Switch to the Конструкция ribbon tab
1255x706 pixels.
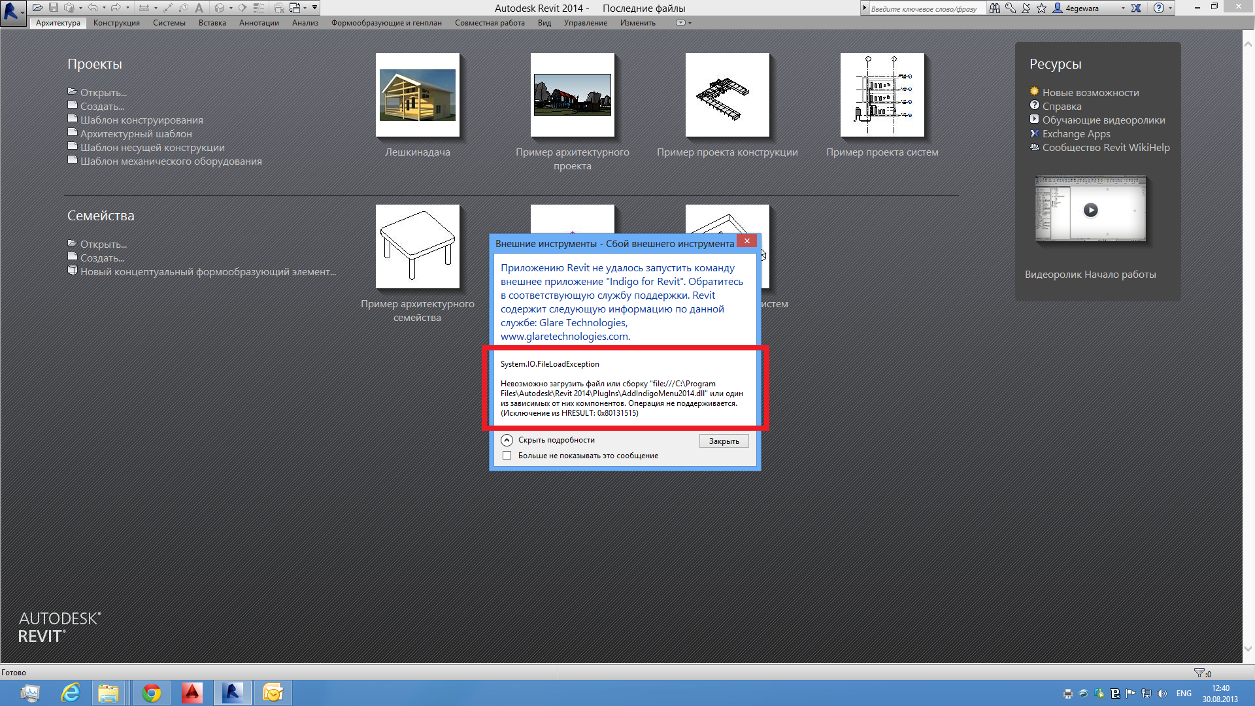pyautogui.click(x=116, y=23)
